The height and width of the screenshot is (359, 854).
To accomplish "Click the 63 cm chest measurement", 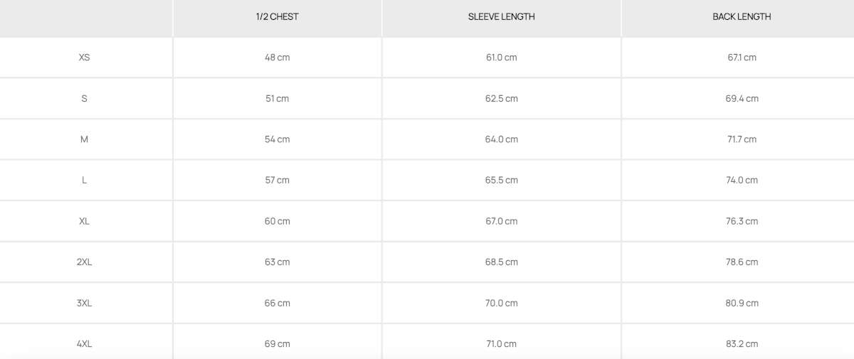I will 277,262.
